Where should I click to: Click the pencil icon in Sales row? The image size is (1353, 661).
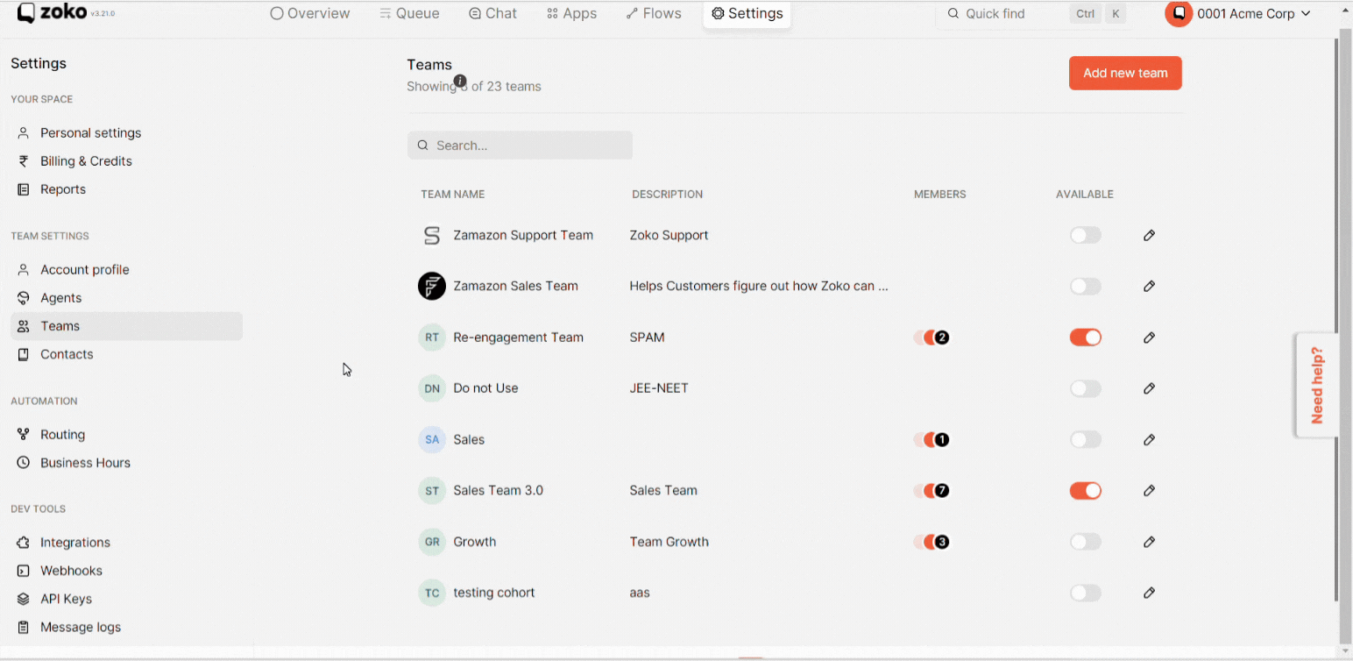[x=1149, y=439]
